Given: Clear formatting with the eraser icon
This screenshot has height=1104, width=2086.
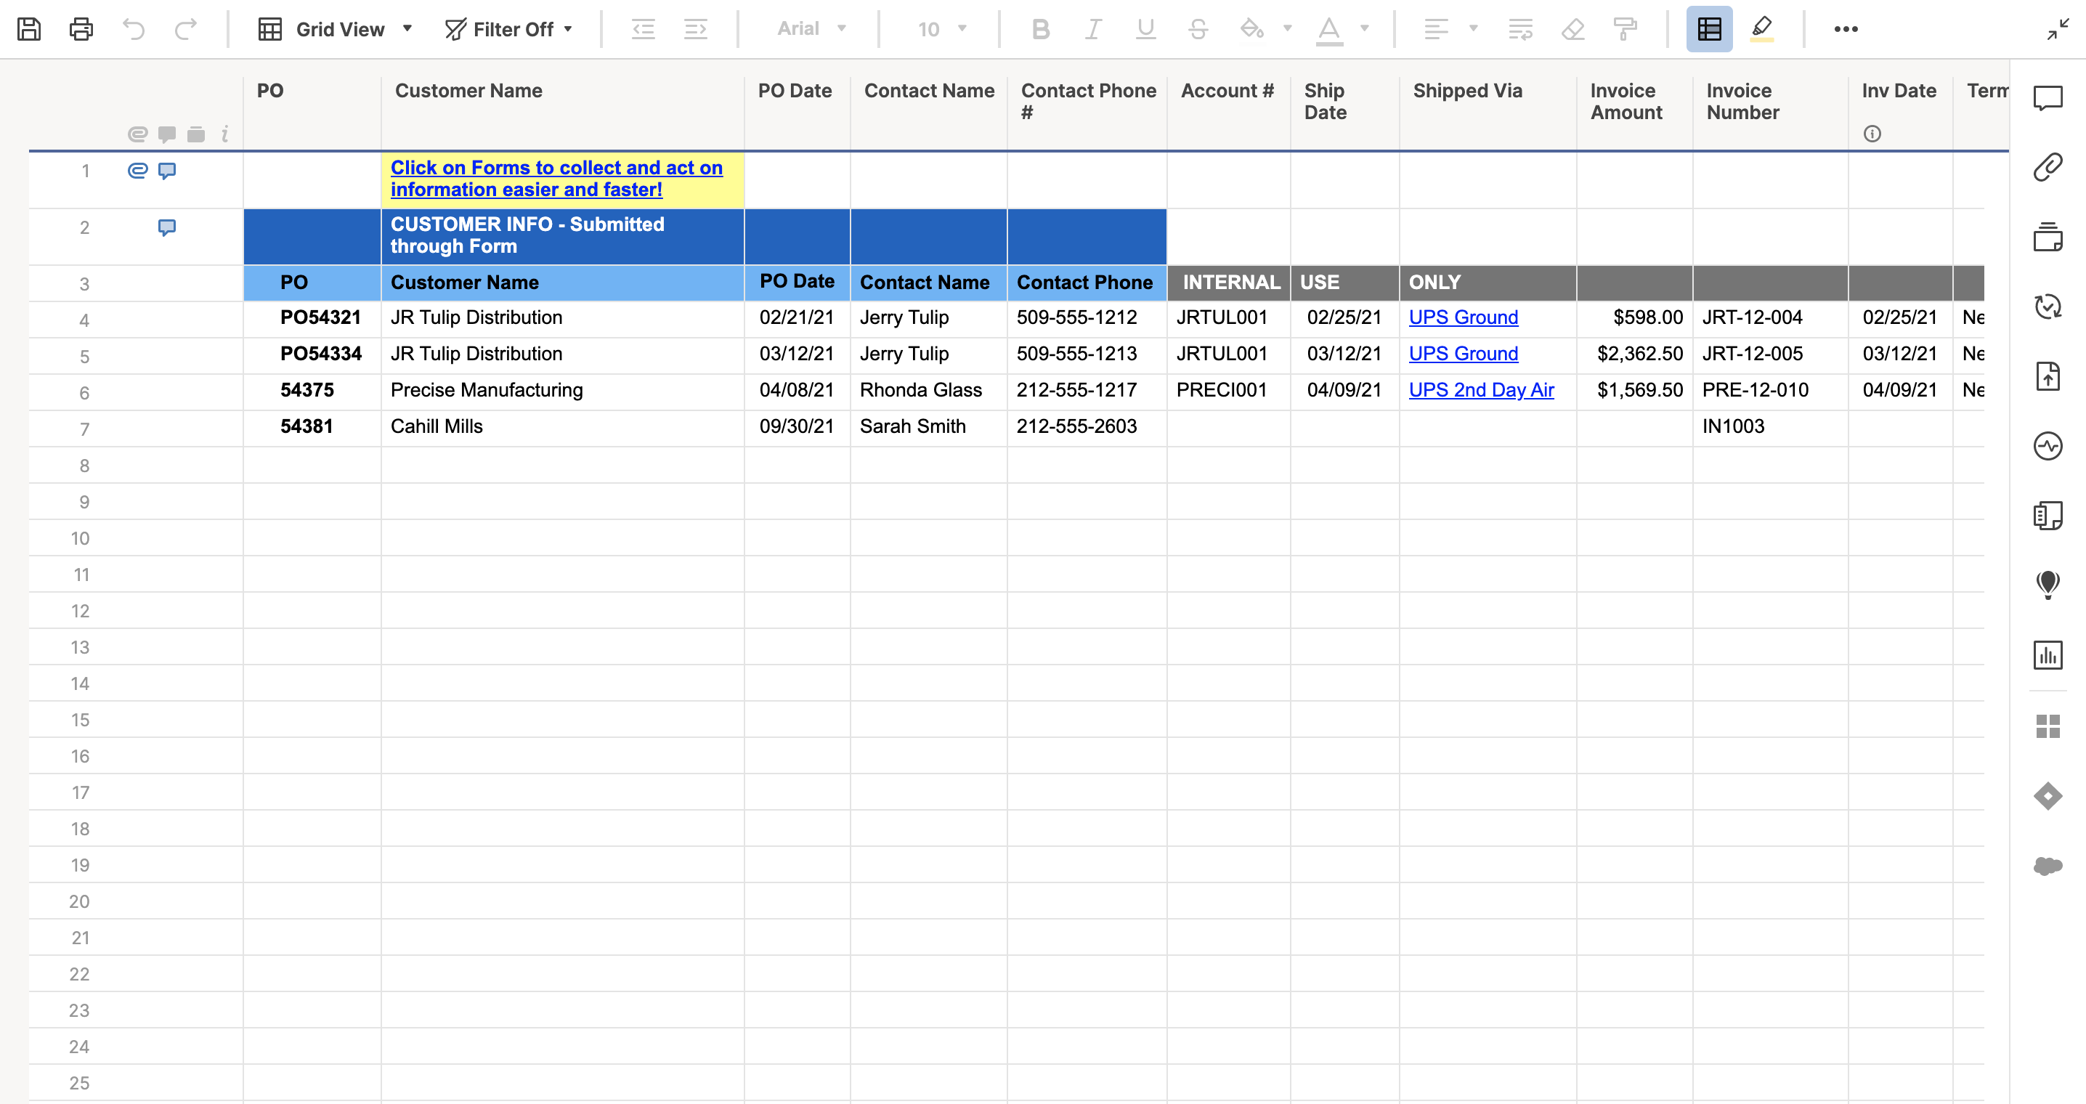Looking at the screenshot, I should coord(1573,28).
